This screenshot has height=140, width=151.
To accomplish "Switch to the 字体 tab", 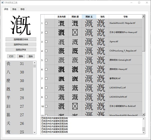I will [x=14, y=9].
